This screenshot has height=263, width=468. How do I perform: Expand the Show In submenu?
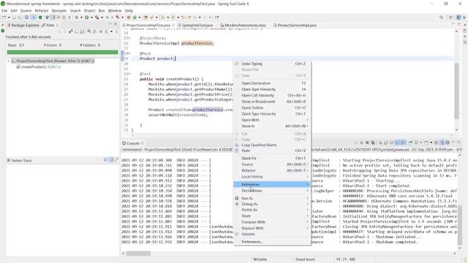(272, 126)
